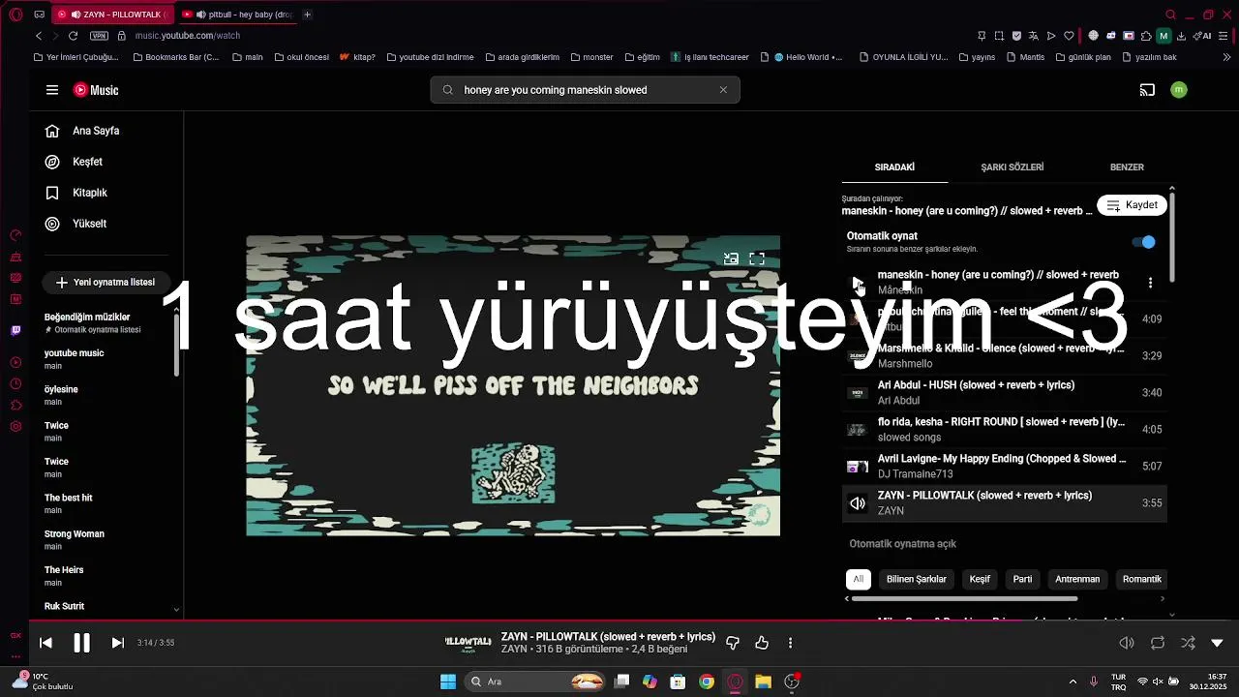Toggle repeat mode in player bar
Image resolution: width=1239 pixels, height=697 pixels.
pos(1158,643)
